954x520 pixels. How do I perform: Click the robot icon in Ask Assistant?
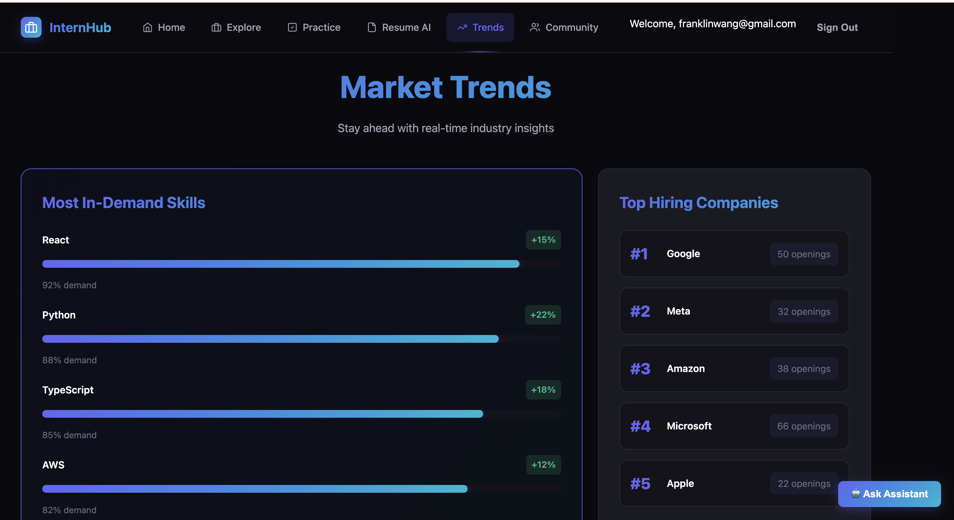pos(855,494)
